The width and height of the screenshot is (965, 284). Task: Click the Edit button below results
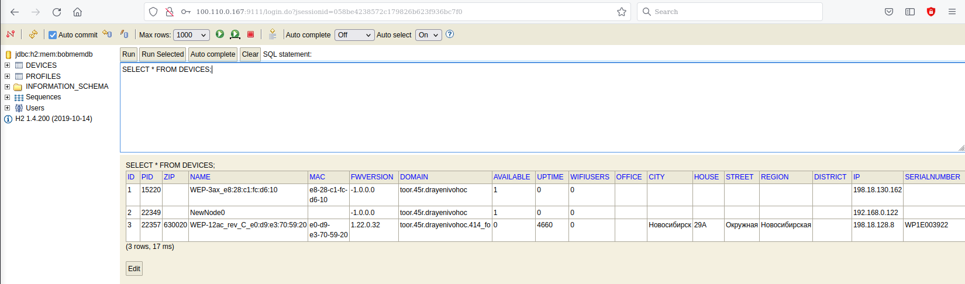pos(134,269)
